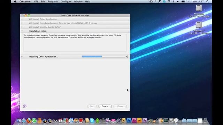The image size is (223, 125).
Task: Open the Finder icon in the Dock
Action: tap(18, 120)
